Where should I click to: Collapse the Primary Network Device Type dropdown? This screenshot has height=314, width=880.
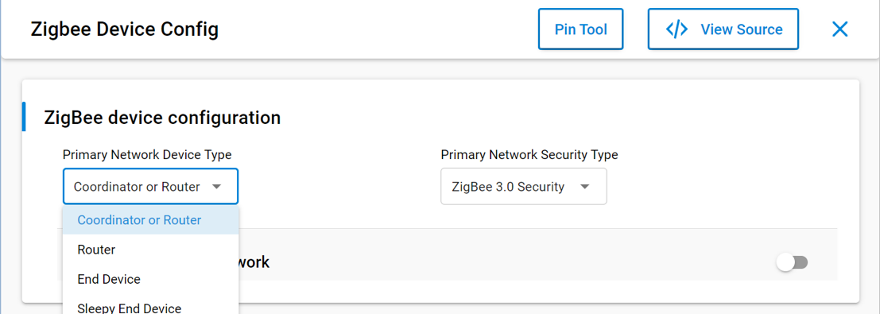(150, 187)
